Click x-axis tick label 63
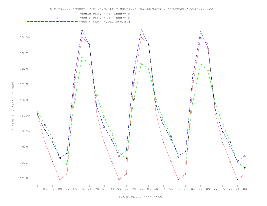 coord(193,189)
